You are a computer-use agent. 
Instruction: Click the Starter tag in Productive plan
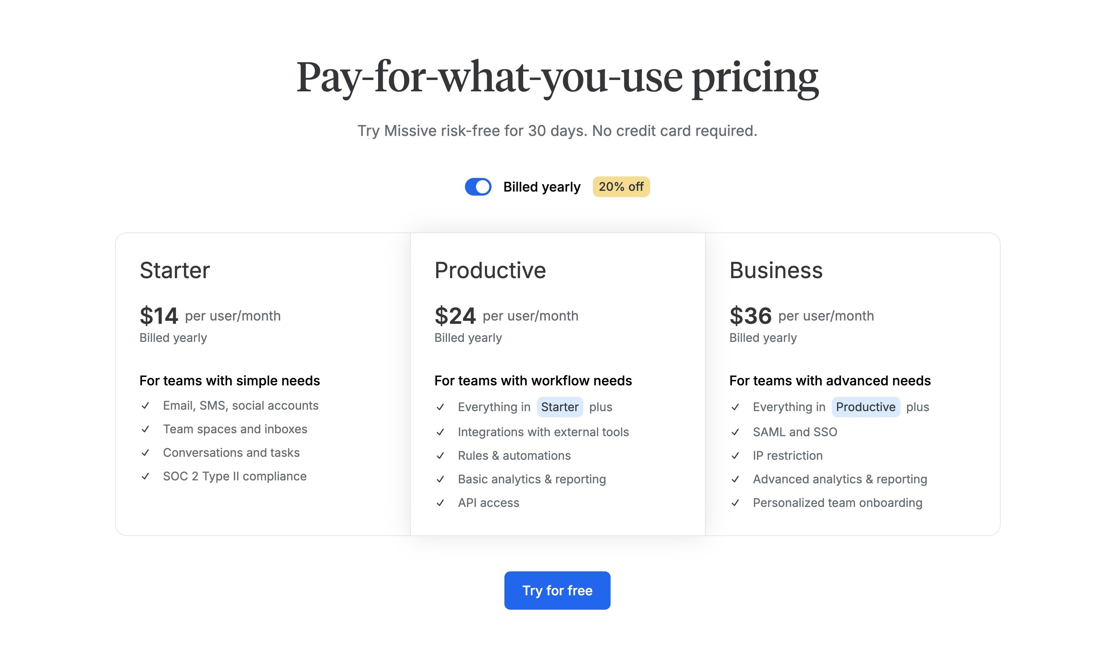(x=560, y=407)
